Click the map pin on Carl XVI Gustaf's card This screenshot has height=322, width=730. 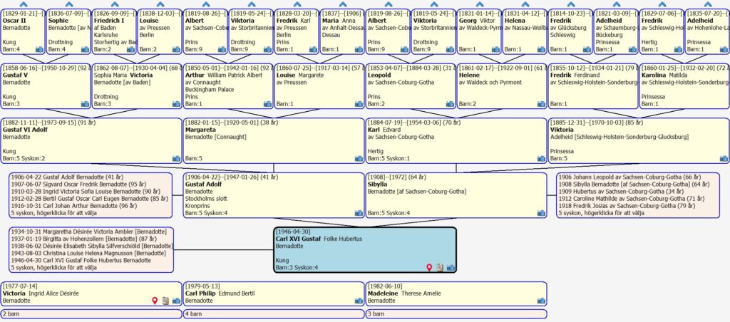pyautogui.click(x=430, y=268)
